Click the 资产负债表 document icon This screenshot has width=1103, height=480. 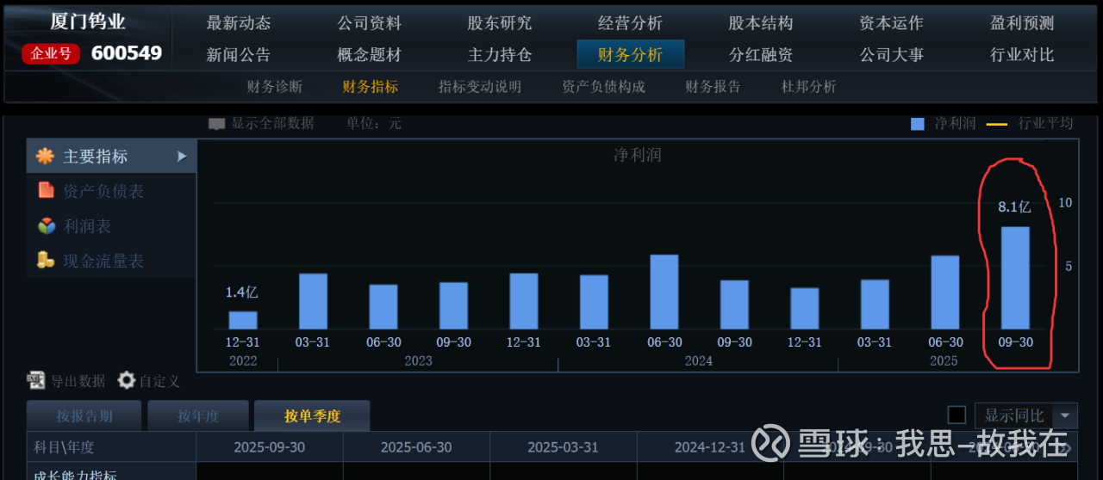[45, 190]
